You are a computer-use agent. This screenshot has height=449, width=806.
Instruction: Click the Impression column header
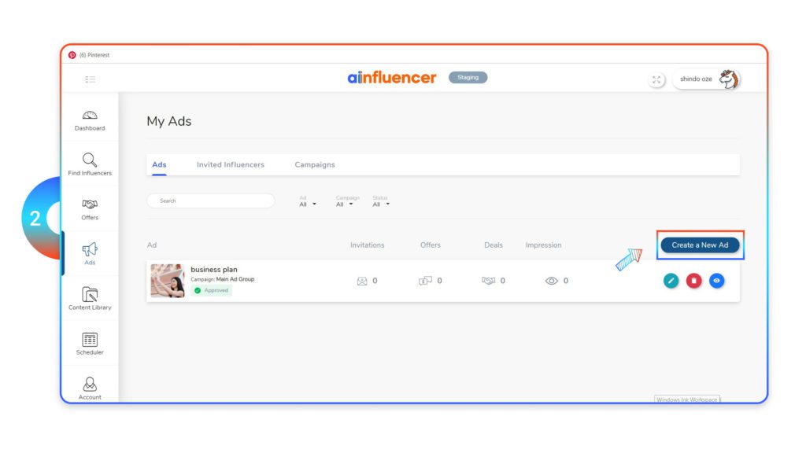click(543, 245)
